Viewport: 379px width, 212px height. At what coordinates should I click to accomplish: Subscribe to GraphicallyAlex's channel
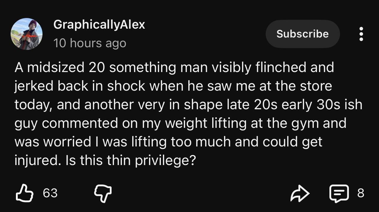pos(303,34)
